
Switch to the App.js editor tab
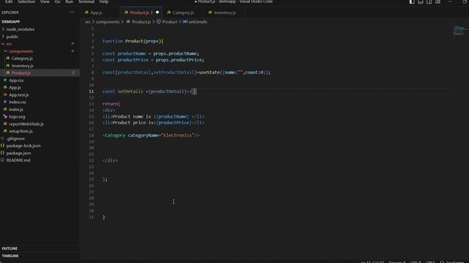[96, 12]
